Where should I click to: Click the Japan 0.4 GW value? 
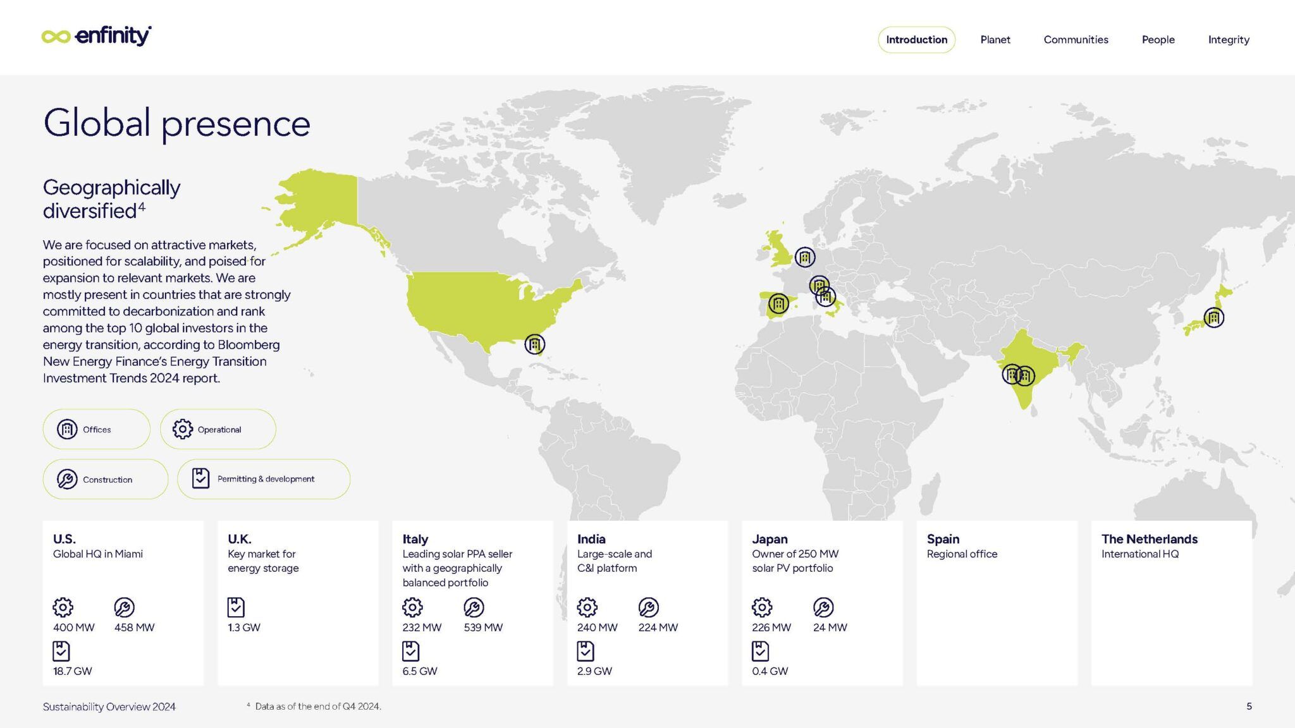770,671
